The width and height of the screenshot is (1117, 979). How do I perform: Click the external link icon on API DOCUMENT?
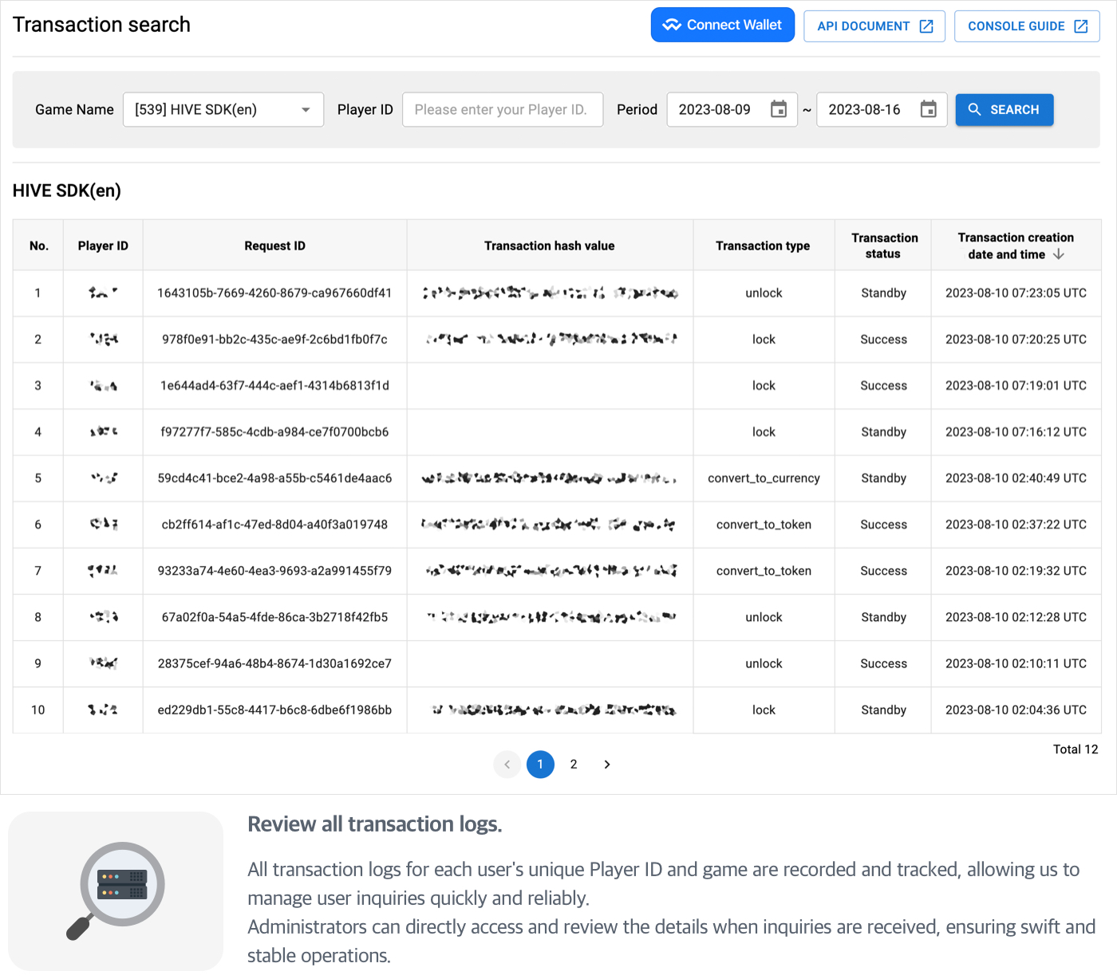point(926,26)
